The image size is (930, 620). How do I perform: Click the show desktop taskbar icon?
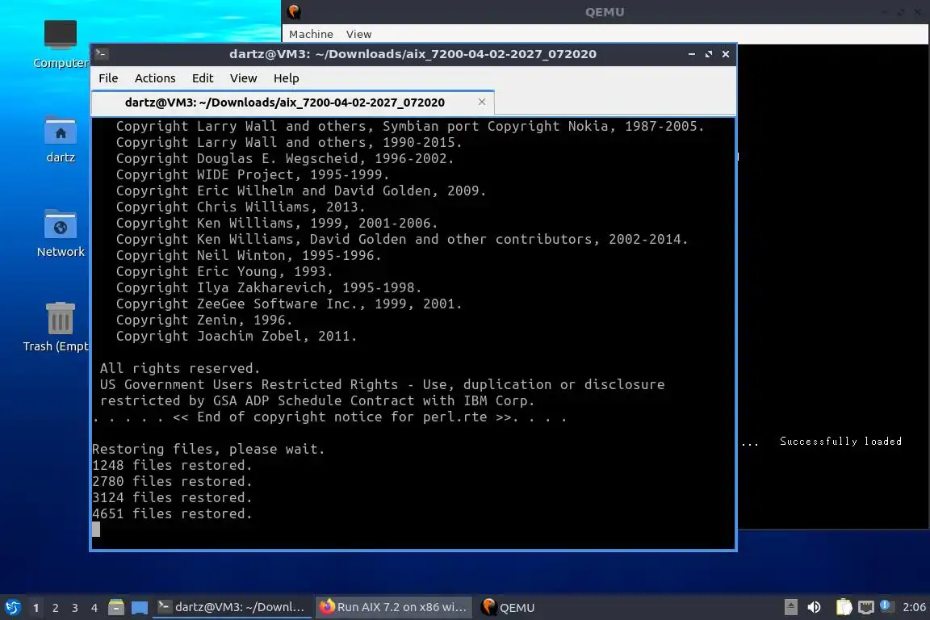[x=140, y=607]
